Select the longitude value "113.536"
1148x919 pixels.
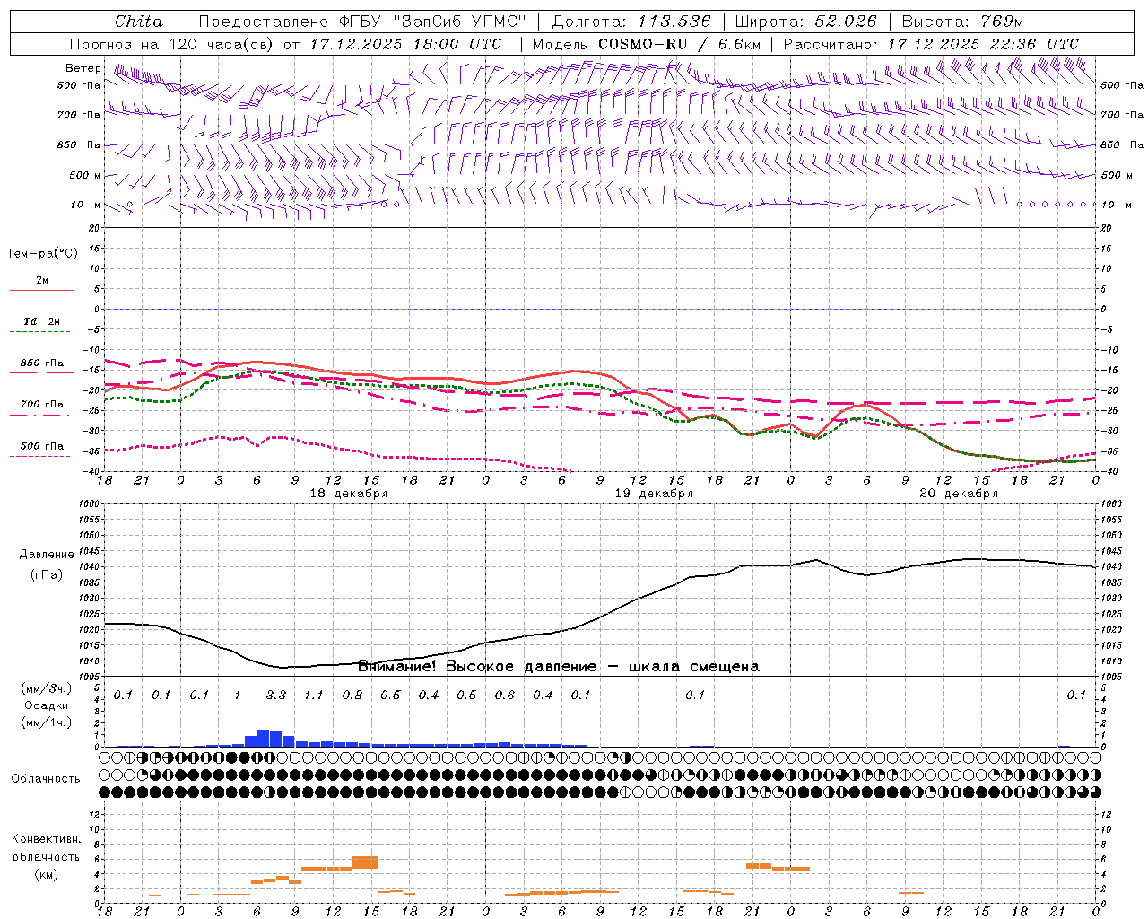point(674,22)
